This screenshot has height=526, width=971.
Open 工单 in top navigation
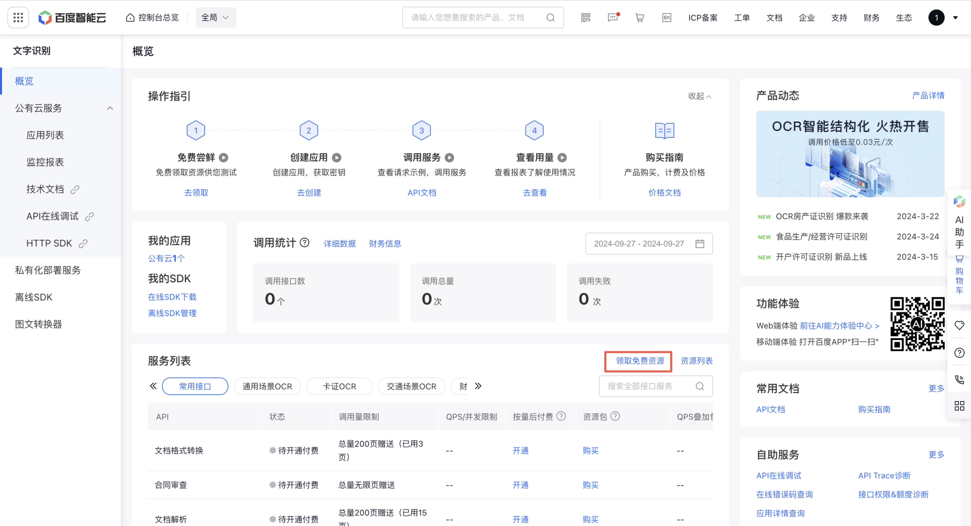pyautogui.click(x=742, y=18)
